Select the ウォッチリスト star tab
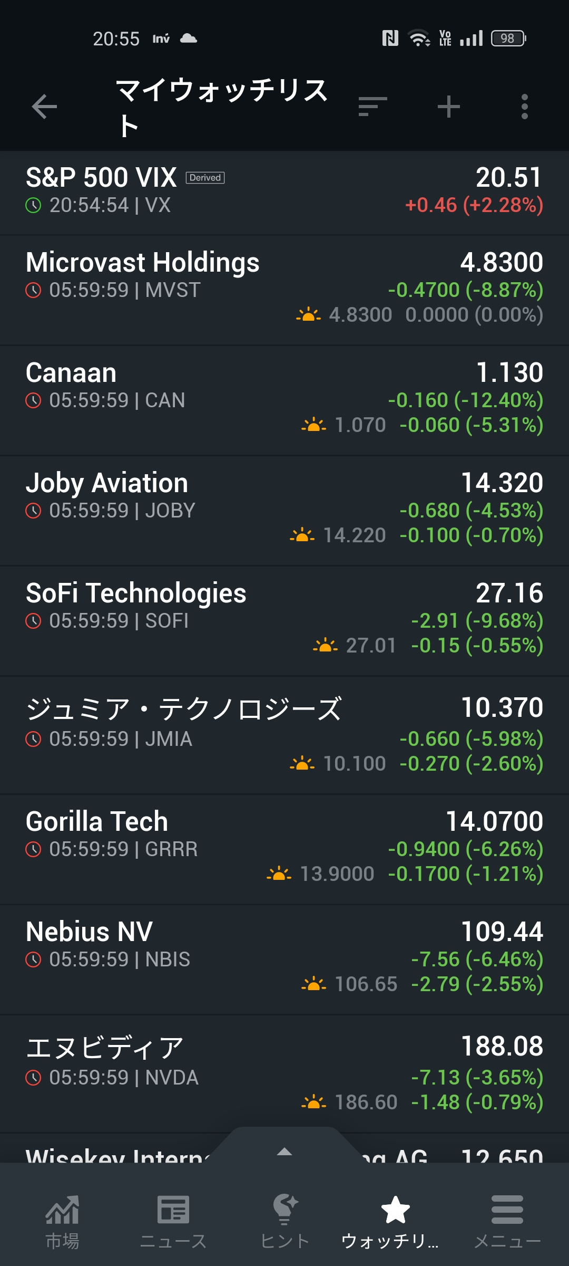The image size is (569, 1266). tap(395, 1220)
